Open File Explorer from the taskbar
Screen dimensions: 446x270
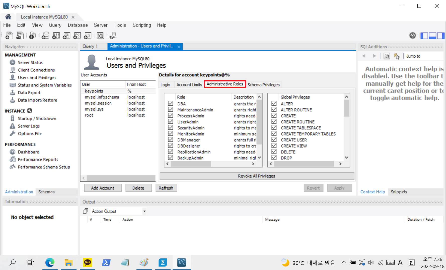pyautogui.click(x=69, y=262)
